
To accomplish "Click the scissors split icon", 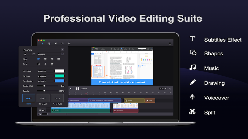I will click(x=70, y=89).
